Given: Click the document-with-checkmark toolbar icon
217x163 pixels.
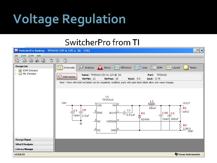Looking at the screenshot, I should click(x=31, y=60).
